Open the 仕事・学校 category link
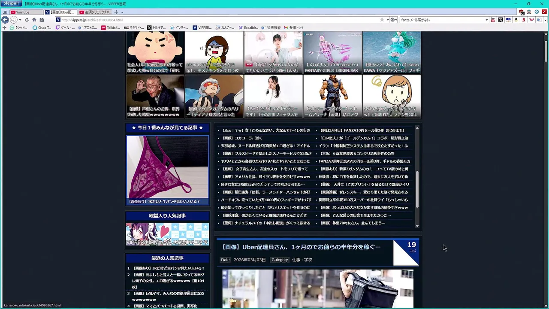This screenshot has width=549, height=309. point(302,260)
